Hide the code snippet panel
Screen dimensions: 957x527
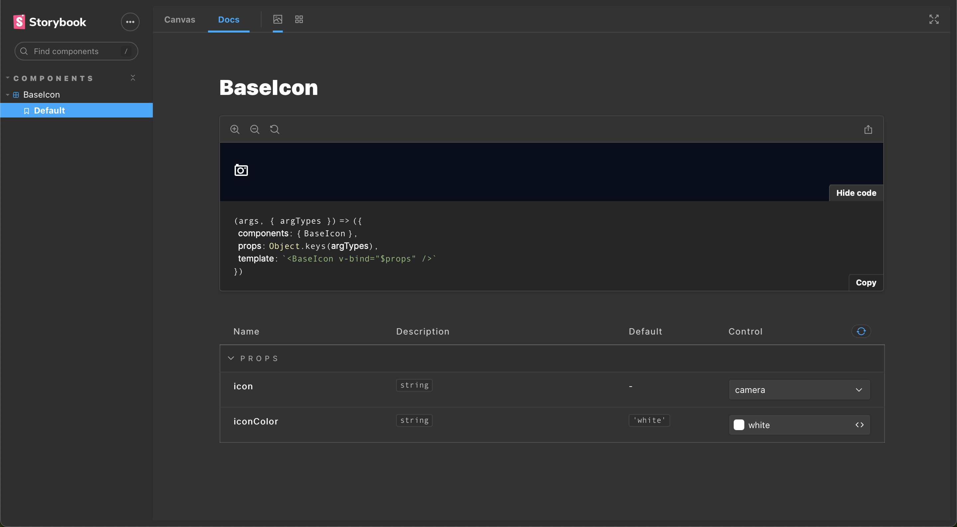(856, 192)
